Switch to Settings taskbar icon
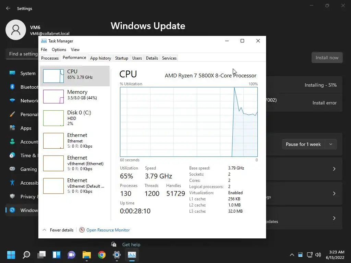The width and height of the screenshot is (351, 263). 117,255
